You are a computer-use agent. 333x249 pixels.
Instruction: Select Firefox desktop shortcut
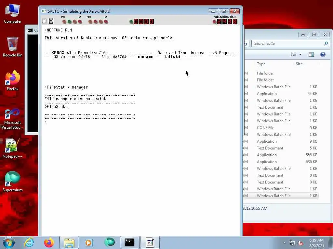(13, 80)
